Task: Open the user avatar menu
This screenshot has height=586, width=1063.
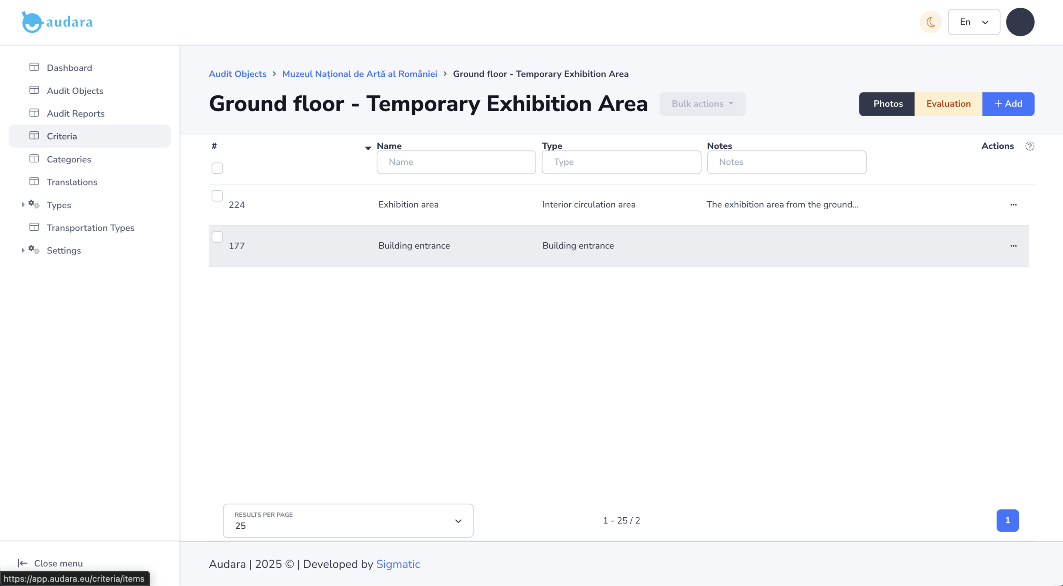Action: (x=1020, y=22)
